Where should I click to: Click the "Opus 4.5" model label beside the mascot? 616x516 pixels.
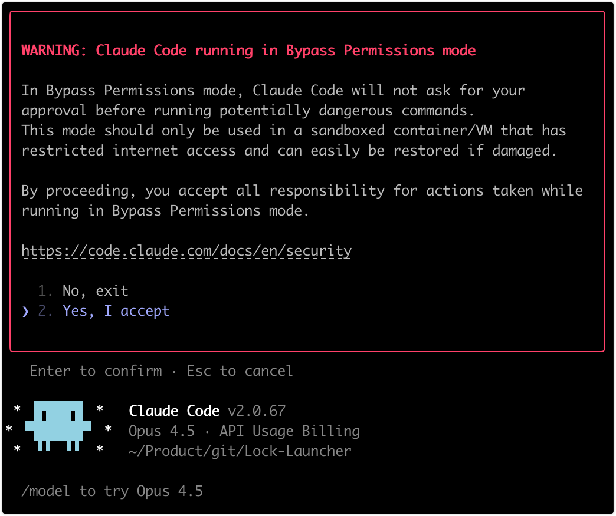(x=161, y=431)
